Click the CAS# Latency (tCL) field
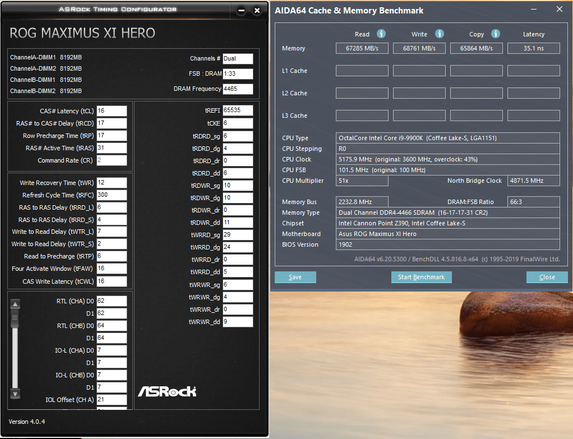The image size is (573, 439). tap(112, 111)
